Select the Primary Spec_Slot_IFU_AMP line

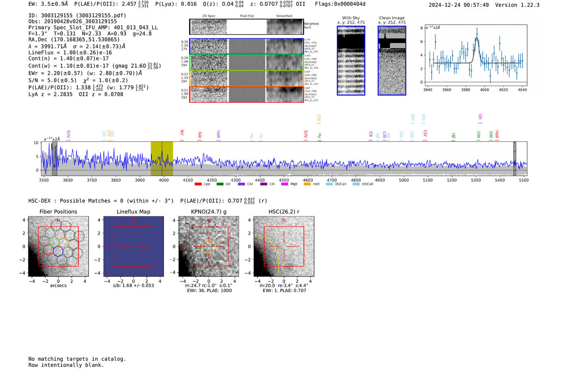coord(93,28)
